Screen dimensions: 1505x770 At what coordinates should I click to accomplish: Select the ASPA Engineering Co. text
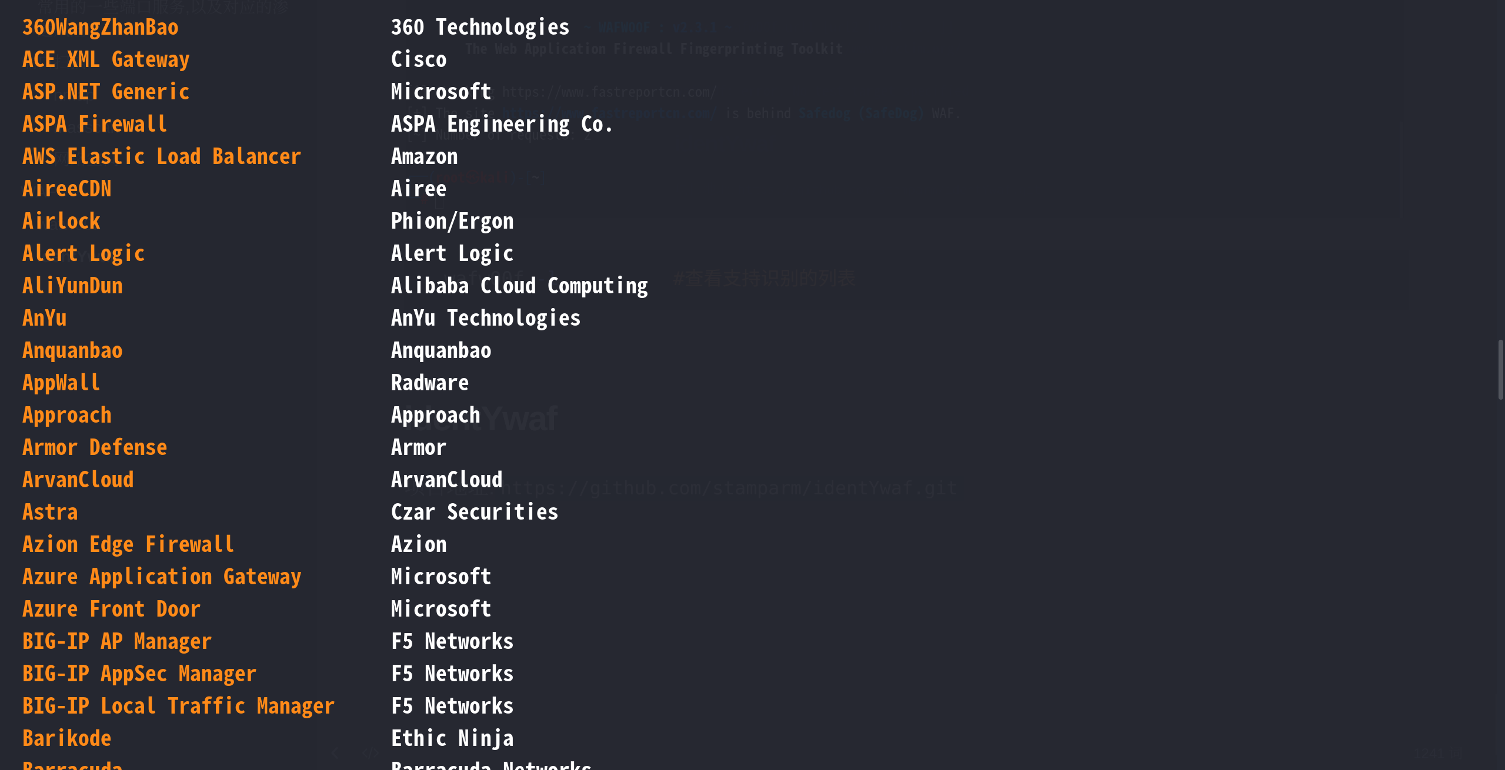(502, 125)
